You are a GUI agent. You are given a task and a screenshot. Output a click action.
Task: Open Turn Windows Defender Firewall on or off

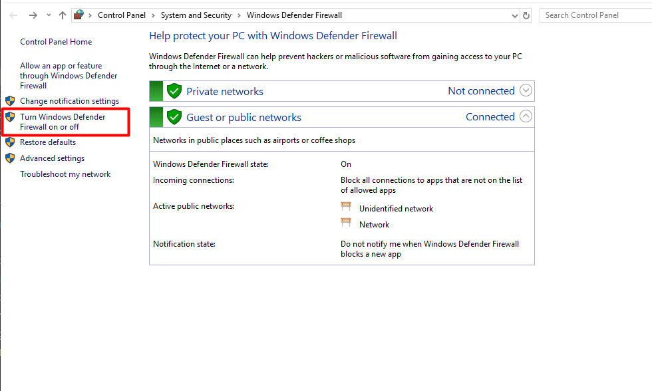[63, 122]
